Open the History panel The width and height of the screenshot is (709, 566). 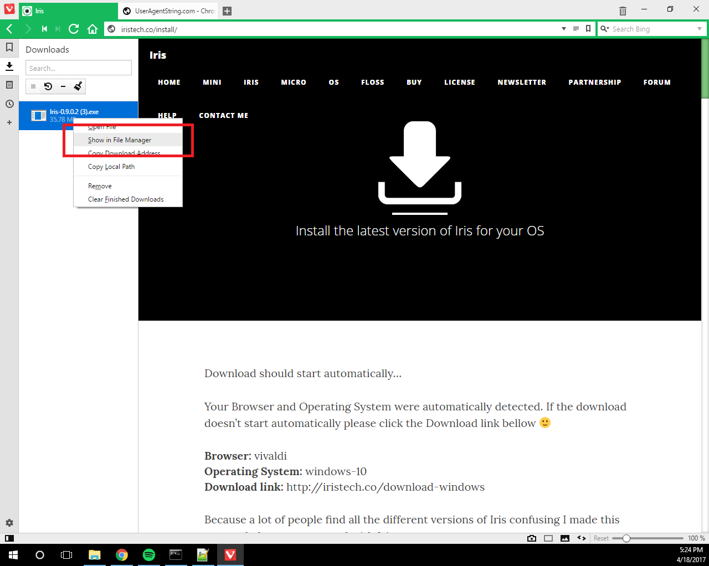click(x=9, y=104)
